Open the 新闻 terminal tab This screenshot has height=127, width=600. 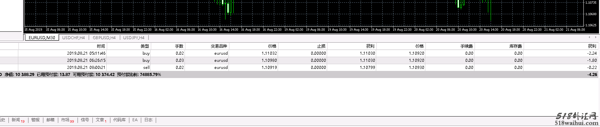[x=18, y=120]
